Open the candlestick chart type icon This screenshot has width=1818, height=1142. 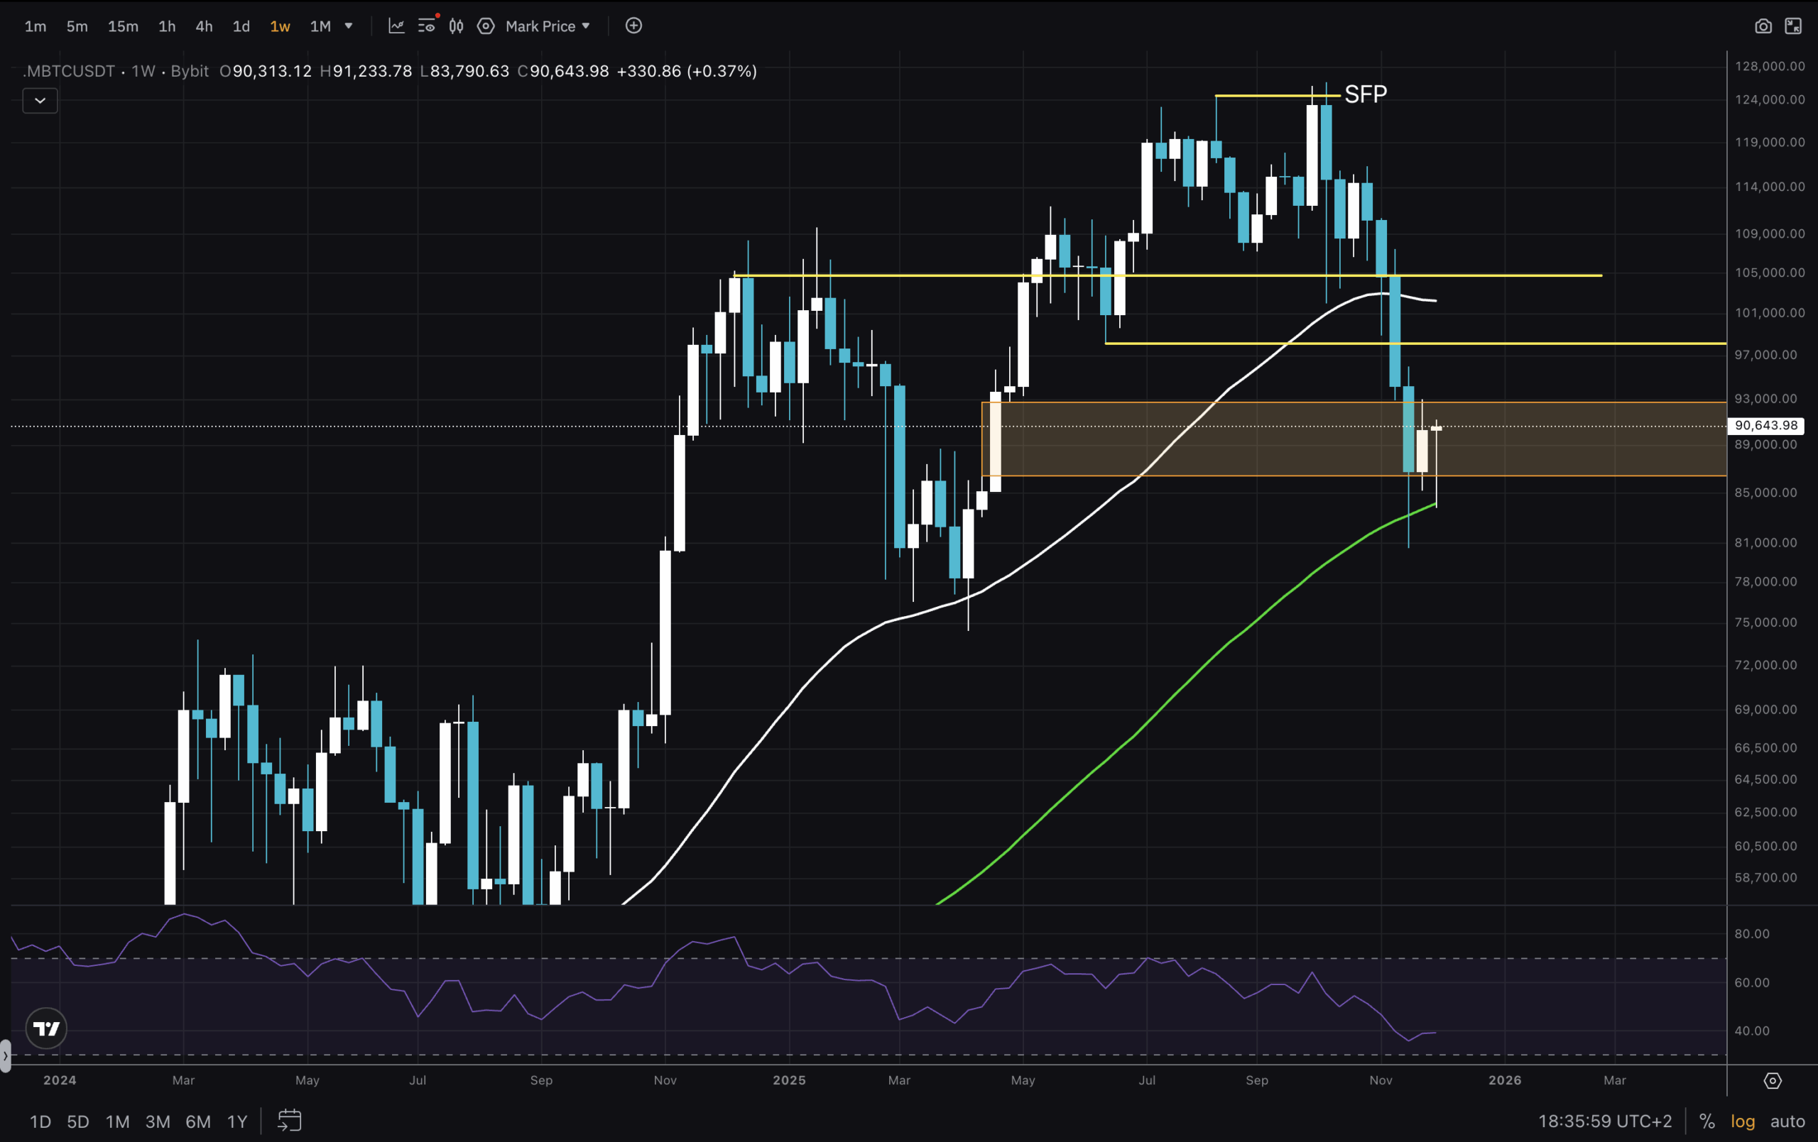tap(456, 26)
